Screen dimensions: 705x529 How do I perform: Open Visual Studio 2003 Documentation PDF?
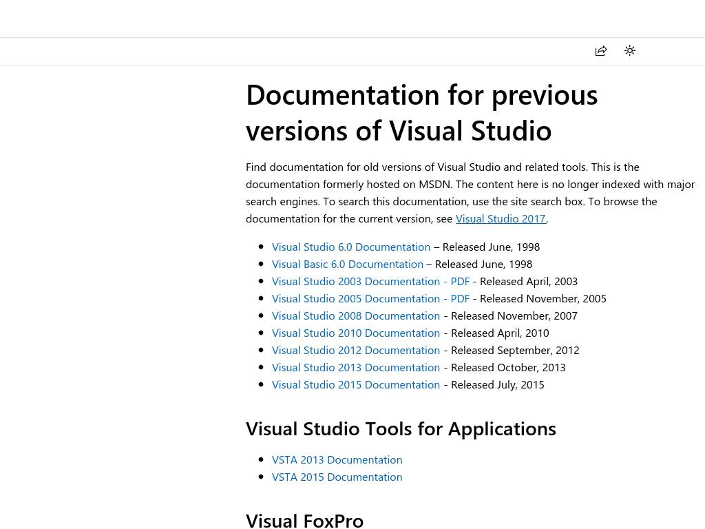(370, 281)
